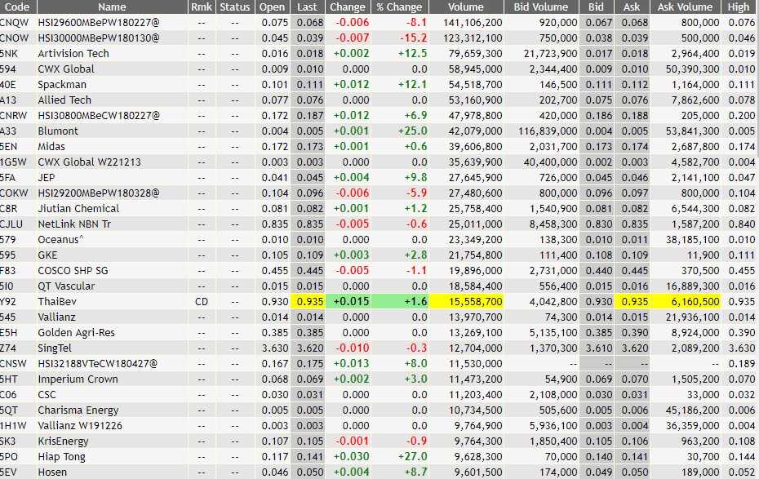Select the Golden Agri-Res stock name
The image size is (759, 479).
click(77, 332)
